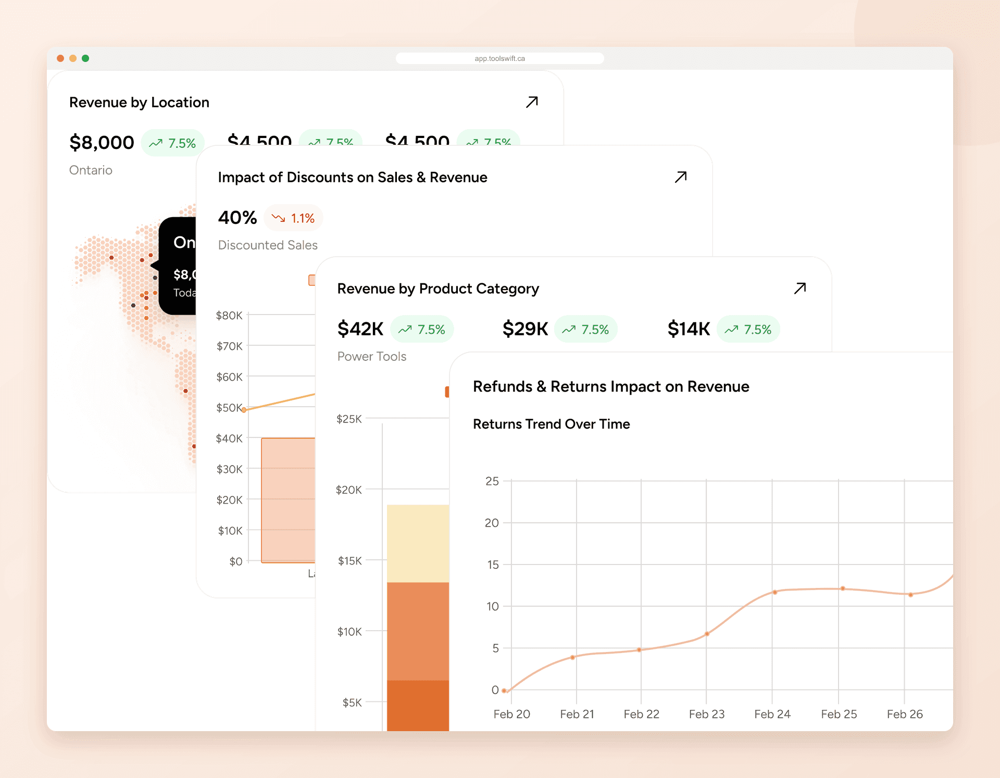
Task: Click the Discounted Sales label
Action: (268, 245)
